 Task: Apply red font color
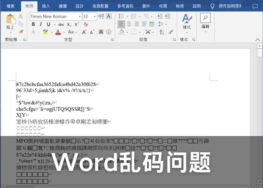pos(58,32)
